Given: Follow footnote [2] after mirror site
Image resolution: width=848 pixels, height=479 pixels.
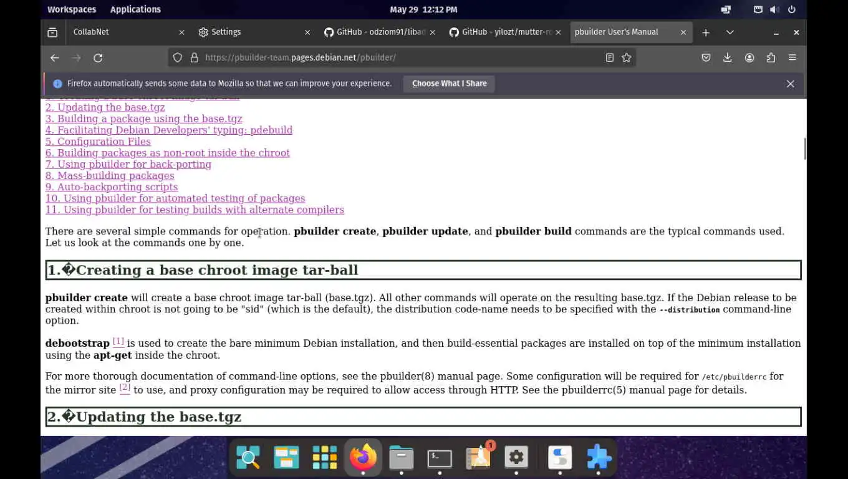Looking at the screenshot, I should 125,387.
